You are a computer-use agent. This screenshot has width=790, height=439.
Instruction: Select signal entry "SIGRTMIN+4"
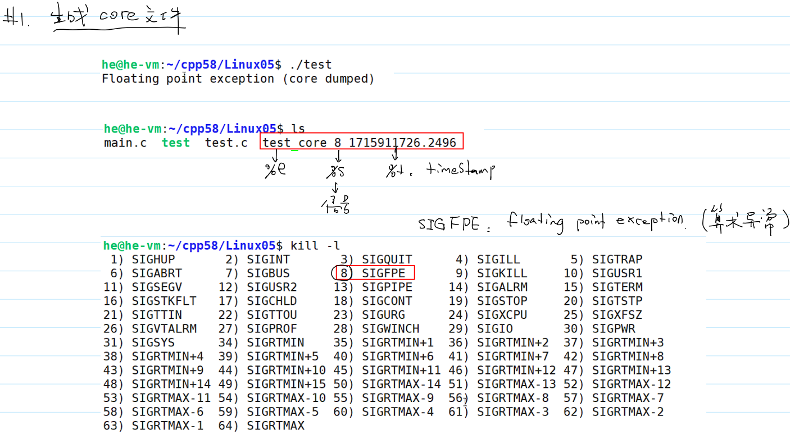pos(168,356)
